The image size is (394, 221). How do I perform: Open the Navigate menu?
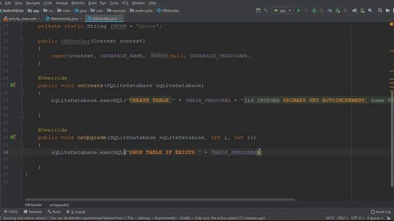click(33, 3)
